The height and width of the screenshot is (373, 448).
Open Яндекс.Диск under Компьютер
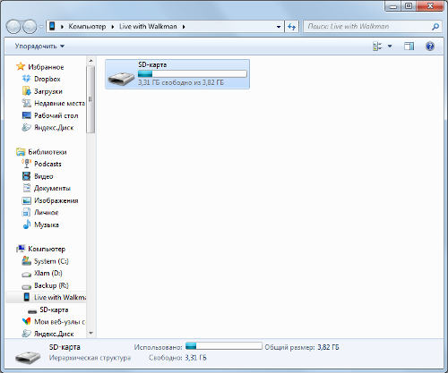tap(54, 334)
